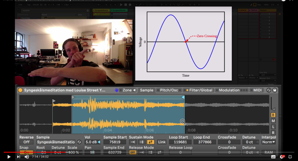Click the save preset disk icon
Image resolution: width=298 pixels, height=161 pixels.
point(275,90)
